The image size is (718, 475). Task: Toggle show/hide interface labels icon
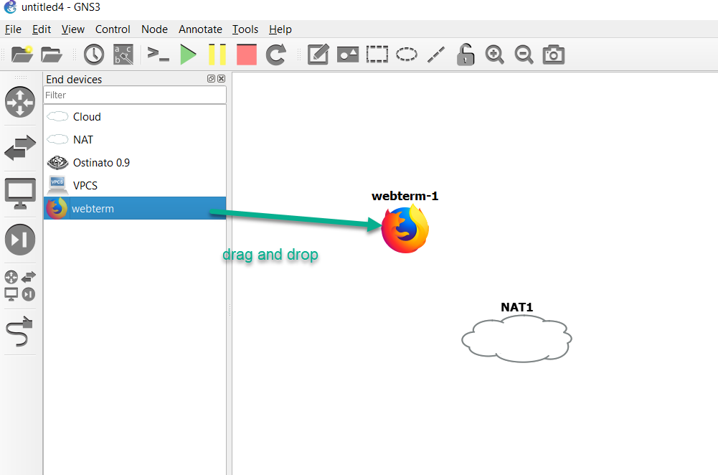coord(123,55)
